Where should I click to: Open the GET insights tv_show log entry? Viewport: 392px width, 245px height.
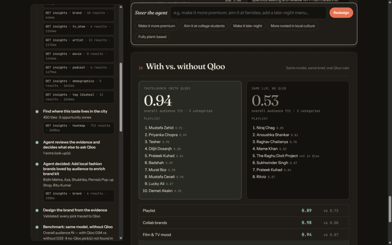(x=79, y=29)
